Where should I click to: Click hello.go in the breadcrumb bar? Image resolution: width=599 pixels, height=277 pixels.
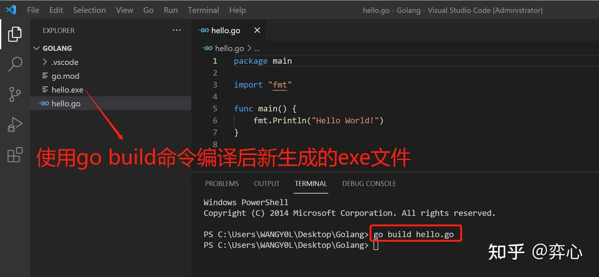pos(229,48)
